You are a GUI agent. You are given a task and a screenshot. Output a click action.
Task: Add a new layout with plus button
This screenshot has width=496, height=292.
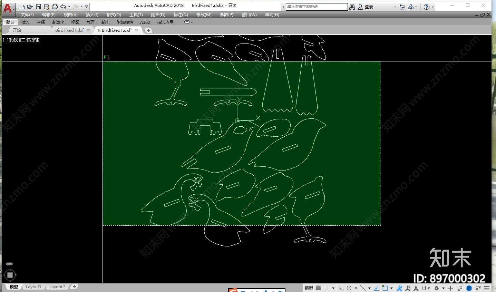click(x=74, y=286)
